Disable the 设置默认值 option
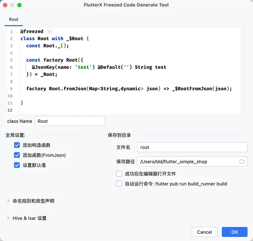The height and width of the screenshot is (241, 253). pos(17,165)
